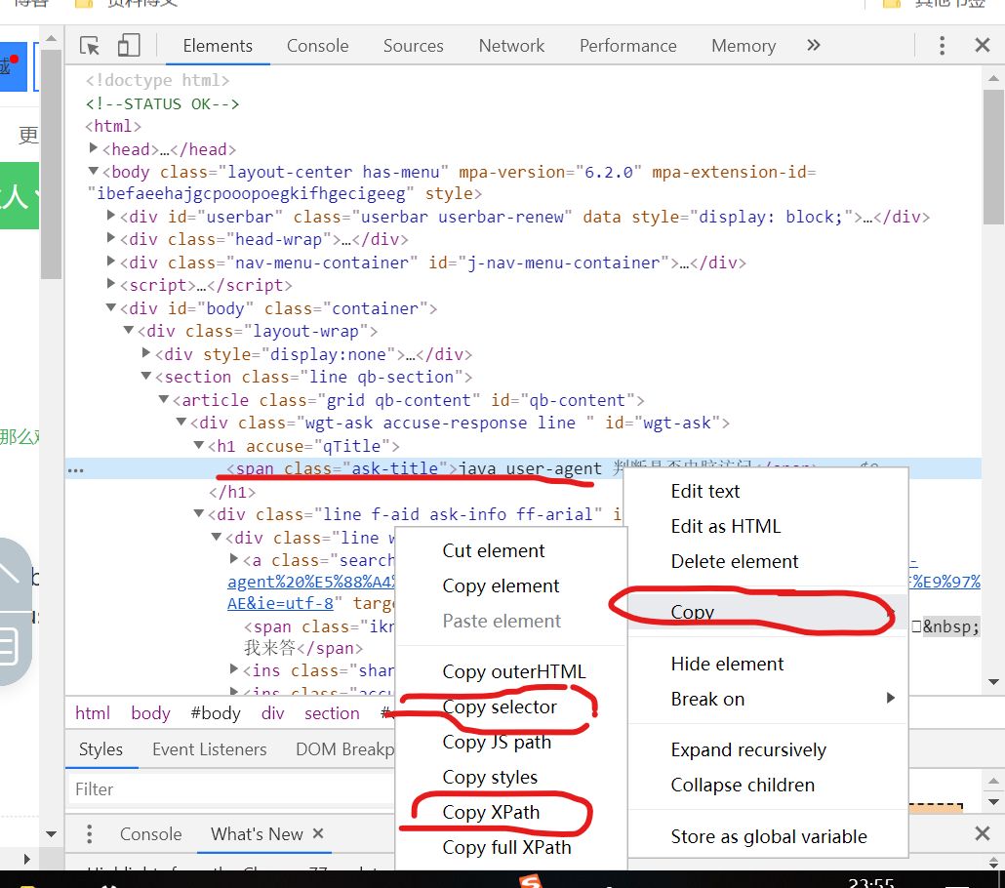This screenshot has height=888, width=1005.
Task: Click the Sogou icon in the taskbar
Action: [530, 881]
